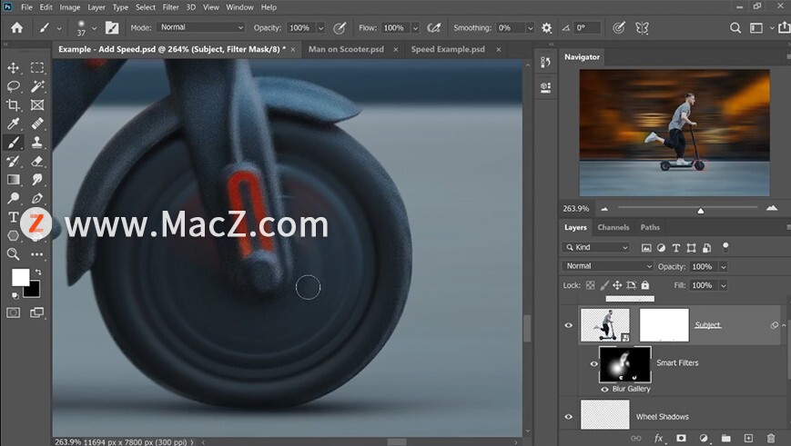
Task: Select the Gradient tool
Action: coord(14,180)
